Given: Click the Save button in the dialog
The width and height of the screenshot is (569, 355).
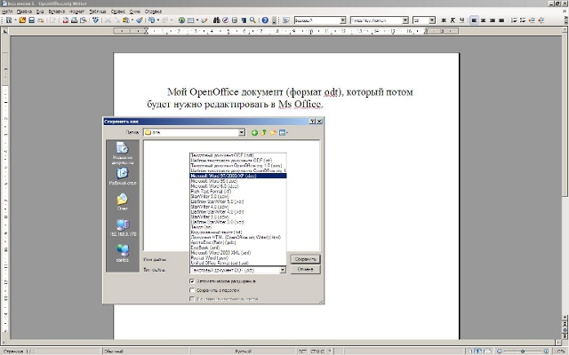Looking at the screenshot, I should click(x=305, y=259).
